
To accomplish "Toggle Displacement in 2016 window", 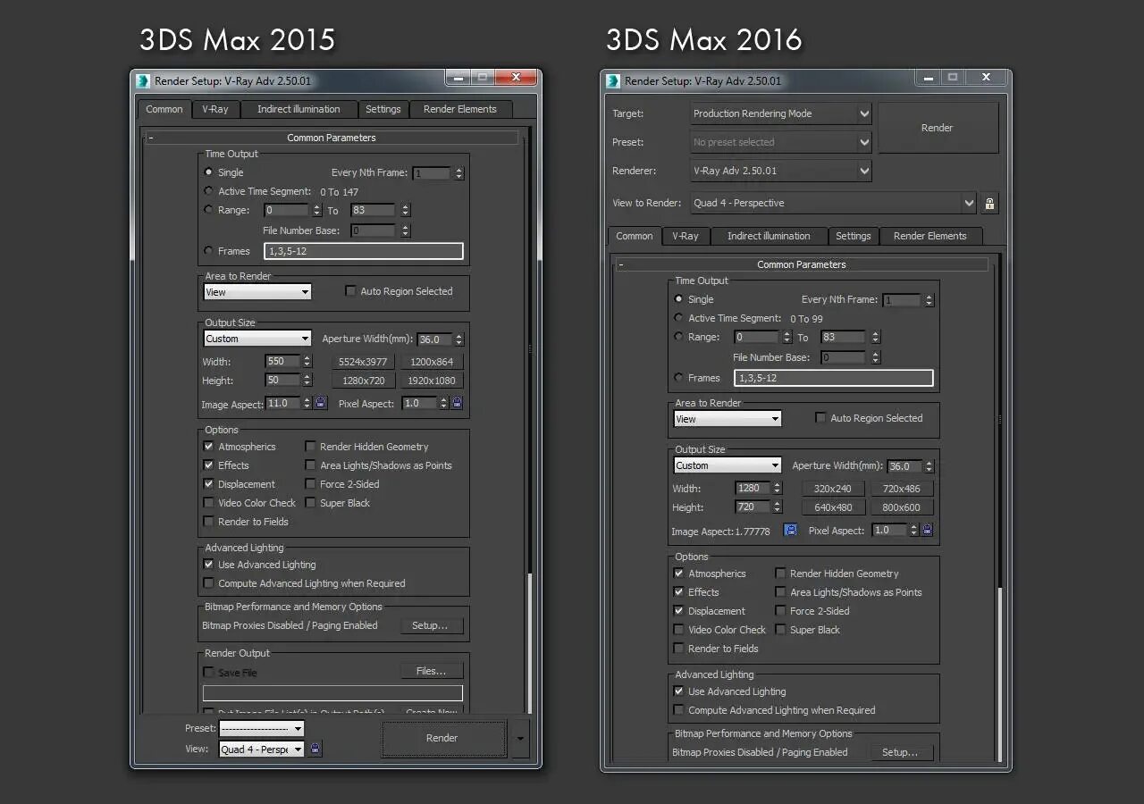I will (679, 611).
